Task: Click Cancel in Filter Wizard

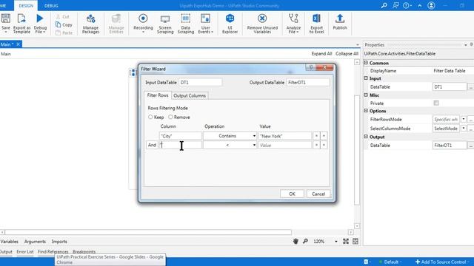Action: pos(318,194)
